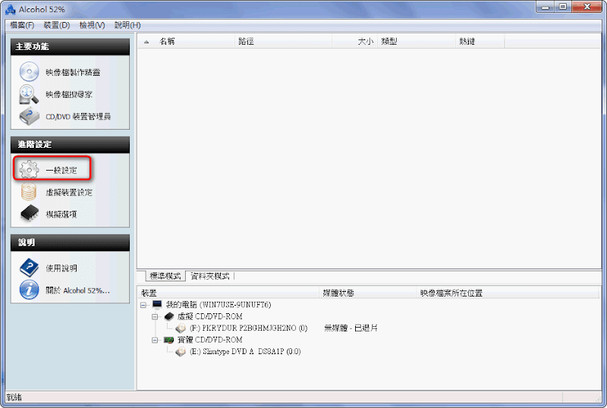Open the image making wizard disc icon
Viewport: 607px width, 408px height.
[29, 72]
